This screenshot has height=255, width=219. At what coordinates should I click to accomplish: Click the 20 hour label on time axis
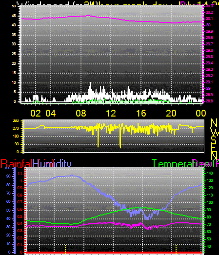(x=171, y=113)
